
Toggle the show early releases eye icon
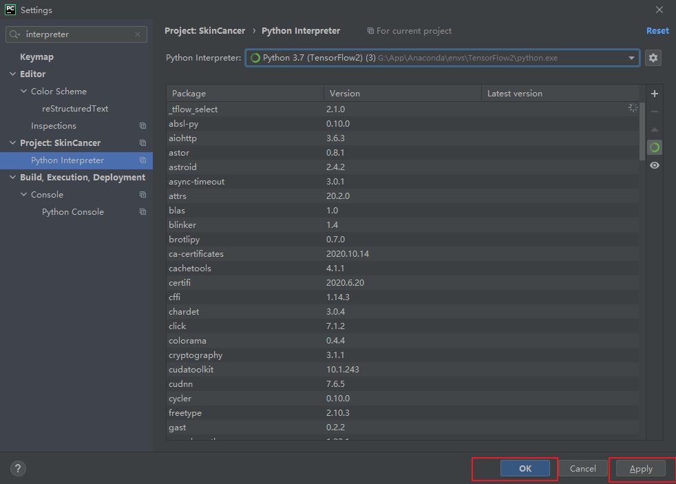tap(654, 165)
